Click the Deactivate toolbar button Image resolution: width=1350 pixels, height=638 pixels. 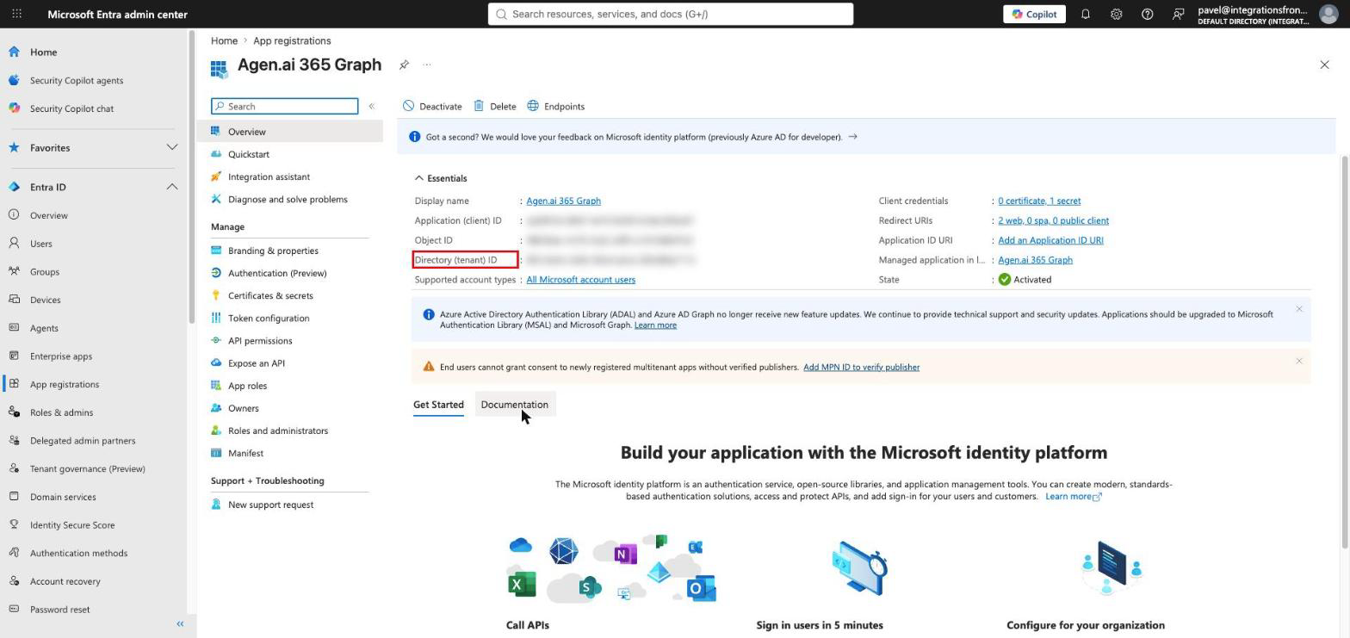(432, 106)
